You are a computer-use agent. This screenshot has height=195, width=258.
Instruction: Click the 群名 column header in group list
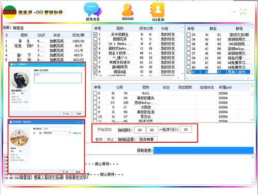213,28
